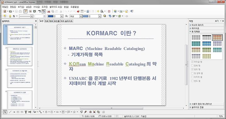Image resolution: width=226 pixels, height=119 pixels.
Task: Open the line color dropdown
Action: [x=62, y=16]
